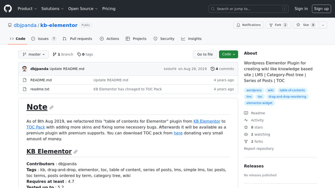Select the wiki topic tag
Image resolution: width=335 pixels, height=188 pixels.
[271, 90]
